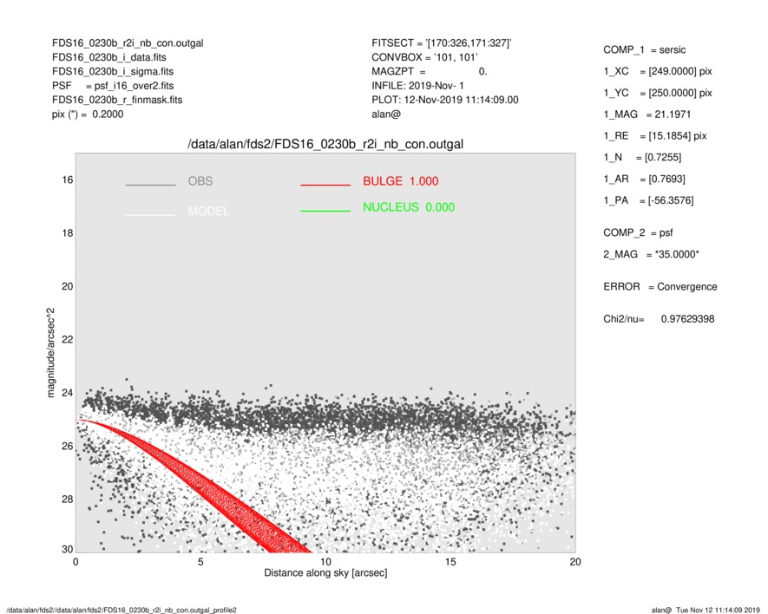Click y-axis tick label 22
768x614 pixels.
[x=67, y=340]
